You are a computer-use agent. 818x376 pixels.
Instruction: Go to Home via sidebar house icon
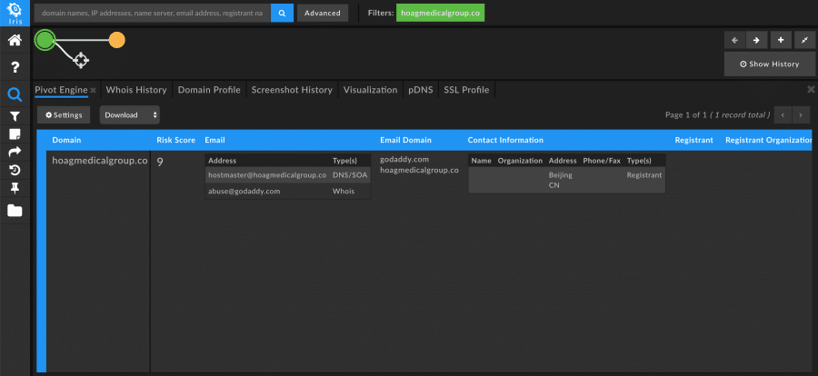pyautogui.click(x=15, y=40)
